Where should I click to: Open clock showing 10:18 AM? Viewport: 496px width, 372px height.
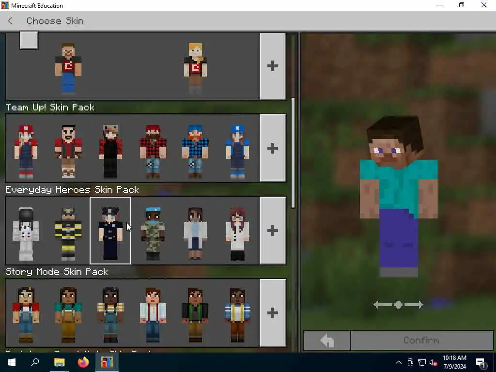pos(454,362)
